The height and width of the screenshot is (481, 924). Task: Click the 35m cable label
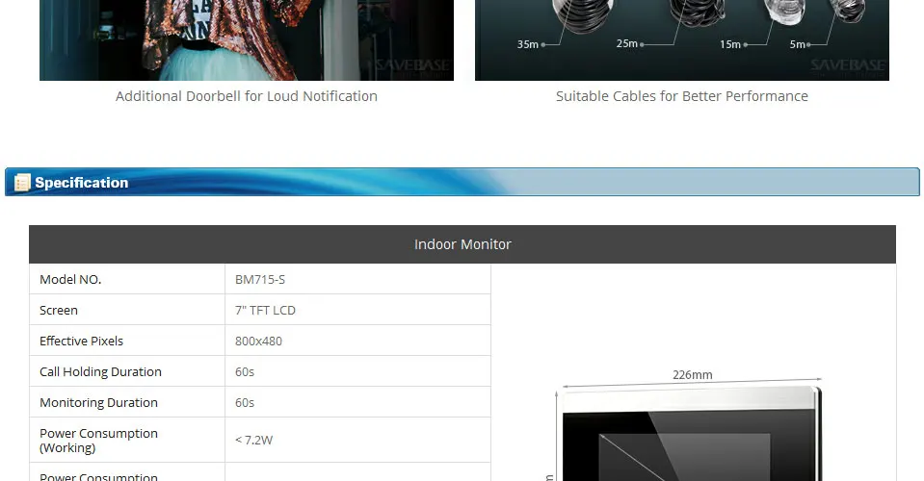[x=527, y=44]
